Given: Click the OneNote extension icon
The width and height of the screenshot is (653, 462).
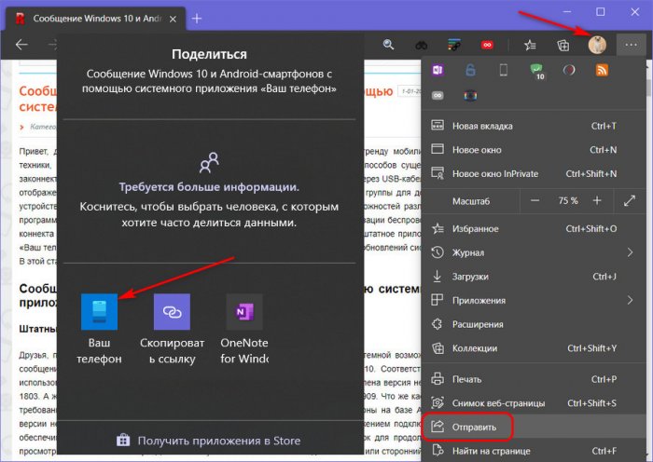Looking at the screenshot, I should click(438, 70).
